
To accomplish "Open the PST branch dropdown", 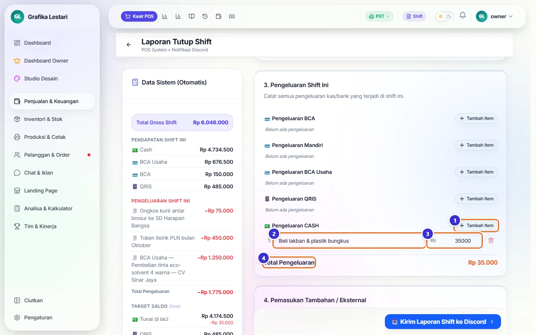I will (x=379, y=16).
